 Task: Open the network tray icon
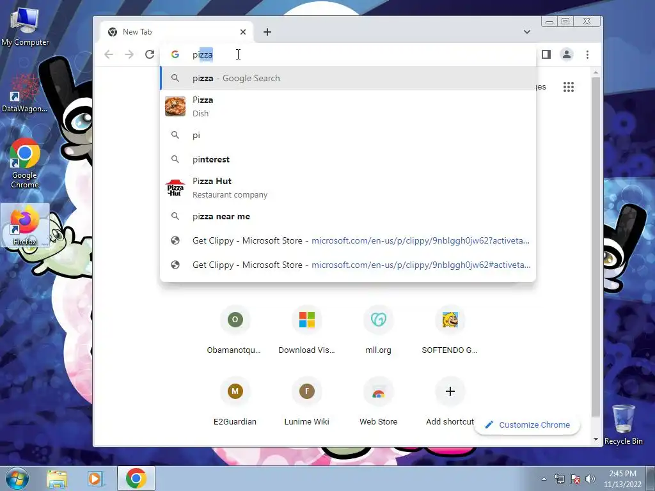pyautogui.click(x=559, y=479)
